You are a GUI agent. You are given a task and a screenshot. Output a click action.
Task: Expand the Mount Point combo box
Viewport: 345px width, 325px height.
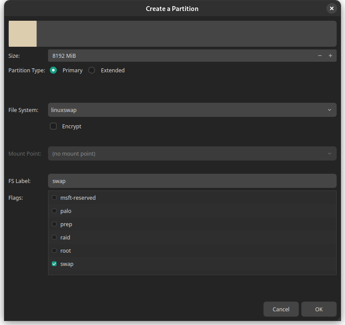192,153
